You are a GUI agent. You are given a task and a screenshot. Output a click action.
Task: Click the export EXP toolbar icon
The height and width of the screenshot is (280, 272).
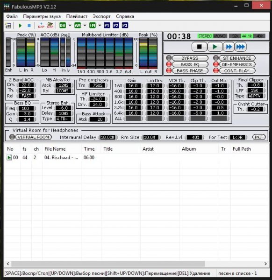(41, 25)
